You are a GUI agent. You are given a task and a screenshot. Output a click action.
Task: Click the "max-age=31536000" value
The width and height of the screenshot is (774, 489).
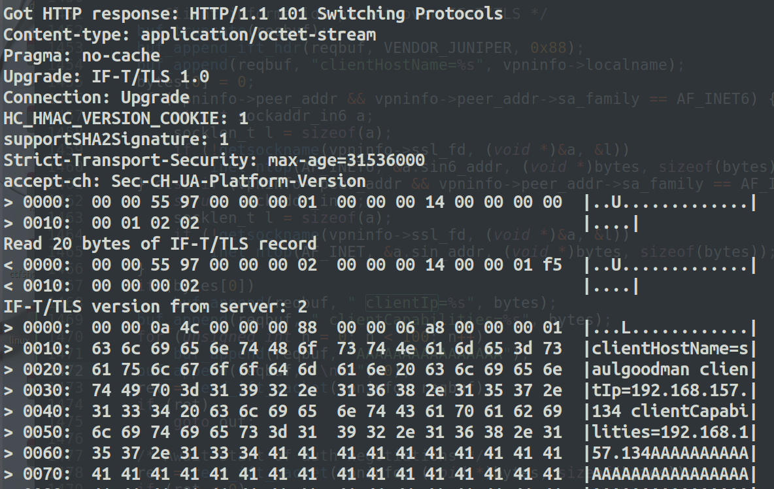tap(346, 160)
